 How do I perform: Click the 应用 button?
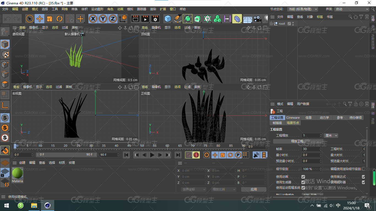coord(254,189)
